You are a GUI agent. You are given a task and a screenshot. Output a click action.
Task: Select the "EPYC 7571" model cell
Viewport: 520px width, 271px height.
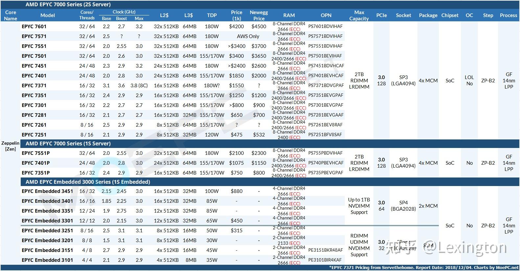[x=34, y=36]
